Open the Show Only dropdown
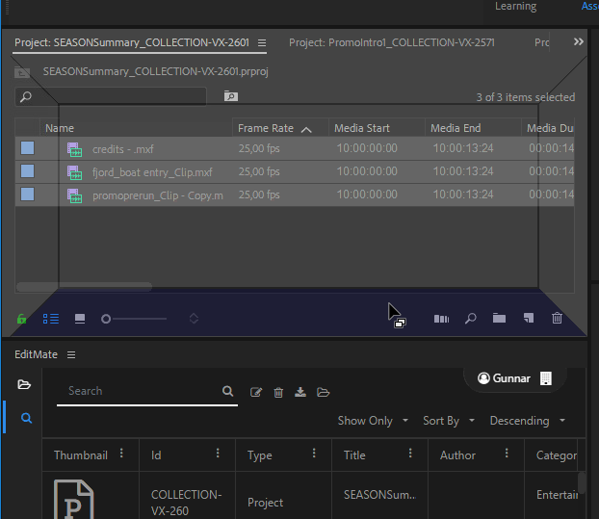 click(373, 421)
